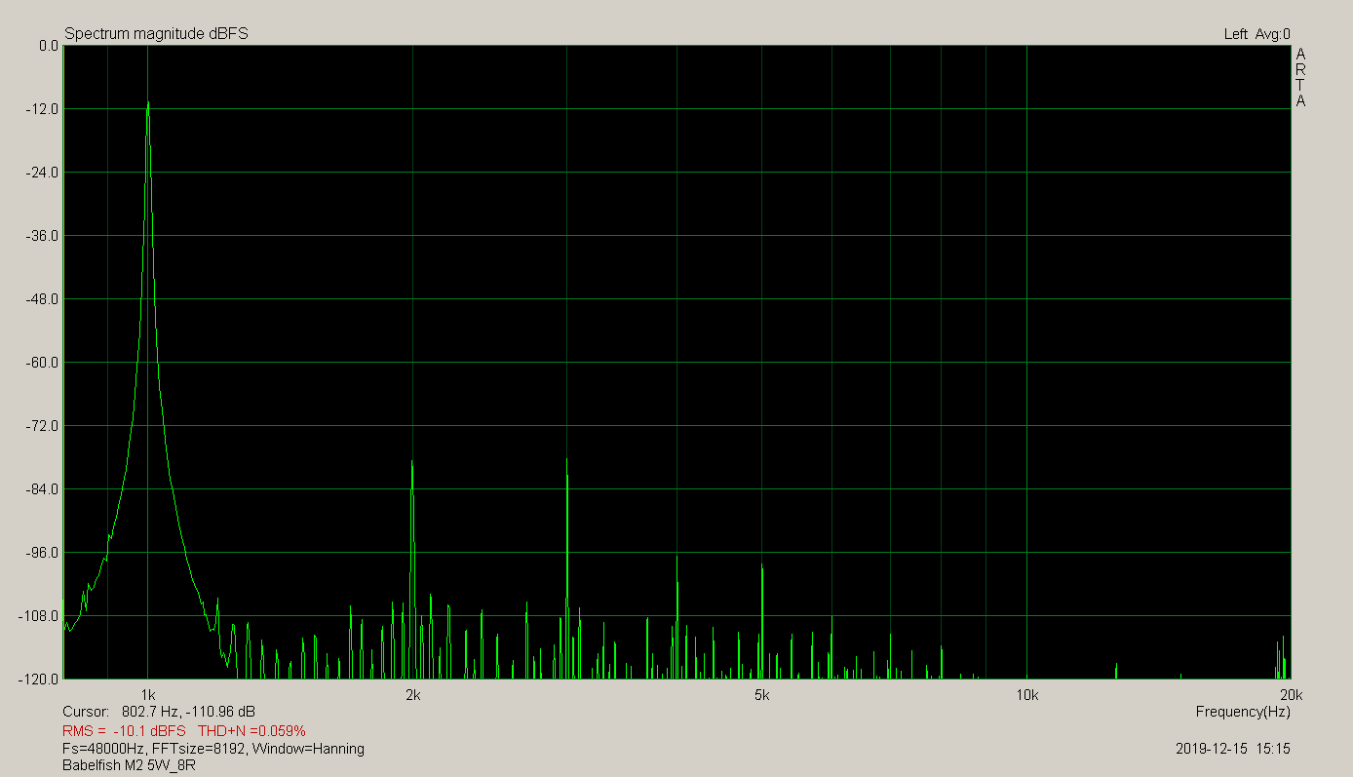Click the 'Left Avg:0' channel label
Screen dimensions: 1353x777
point(1256,34)
